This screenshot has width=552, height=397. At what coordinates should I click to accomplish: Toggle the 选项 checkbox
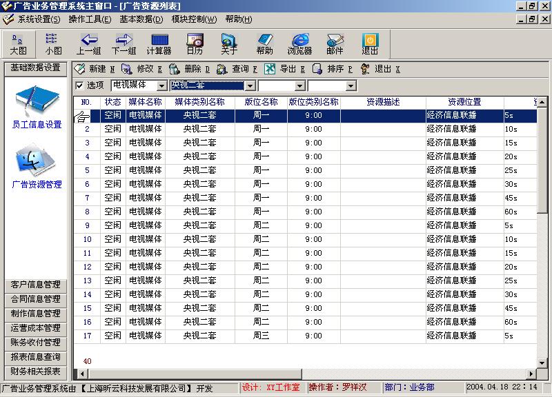[x=79, y=85]
